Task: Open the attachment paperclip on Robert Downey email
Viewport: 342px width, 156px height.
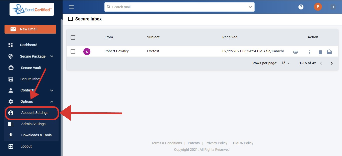Action: tap(296, 52)
